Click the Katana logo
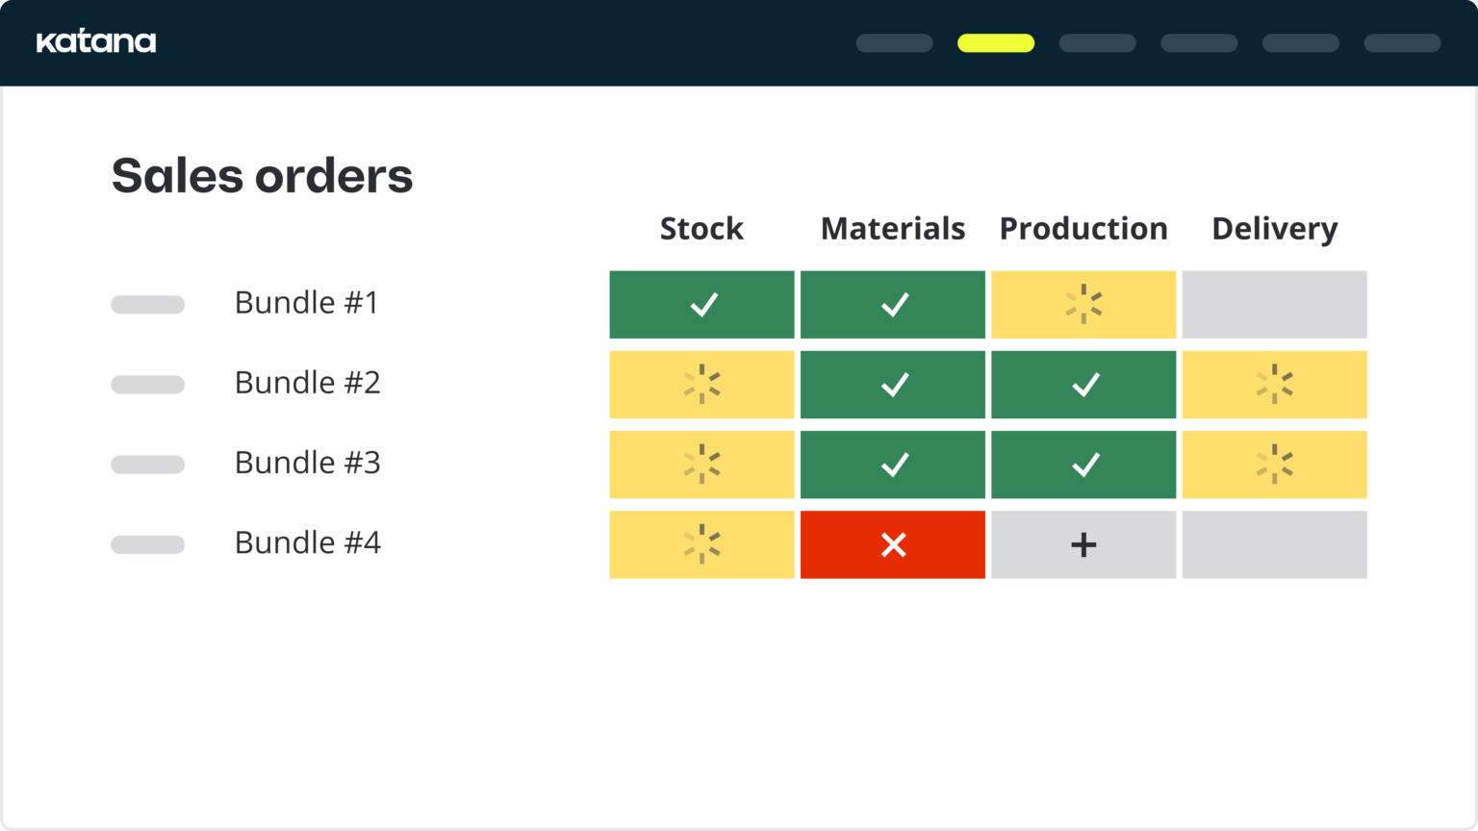The height and width of the screenshot is (831, 1478). [96, 42]
